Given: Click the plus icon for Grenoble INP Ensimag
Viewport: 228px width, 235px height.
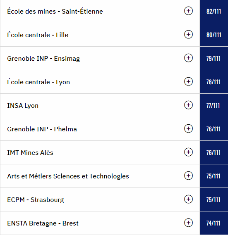Looking at the screenshot, I should 188,58.
